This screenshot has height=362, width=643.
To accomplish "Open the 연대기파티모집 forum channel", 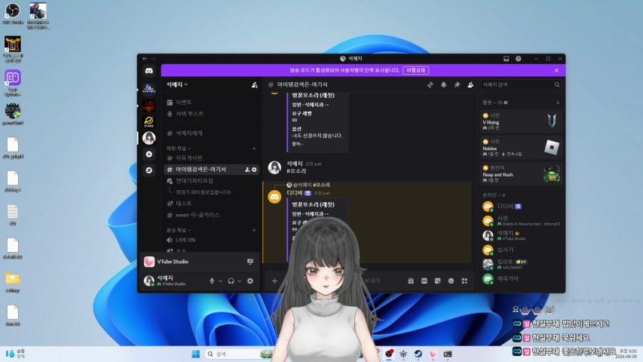I will tap(211, 181).
